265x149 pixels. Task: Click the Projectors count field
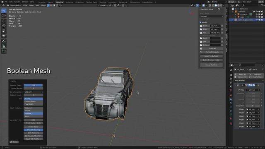253,106
